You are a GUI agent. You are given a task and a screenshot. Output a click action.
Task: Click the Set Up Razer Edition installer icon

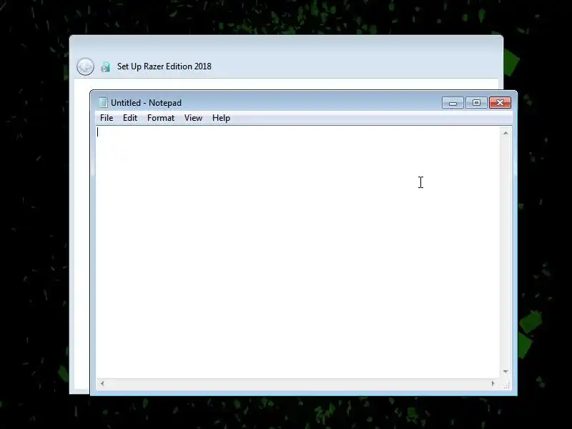pos(105,66)
